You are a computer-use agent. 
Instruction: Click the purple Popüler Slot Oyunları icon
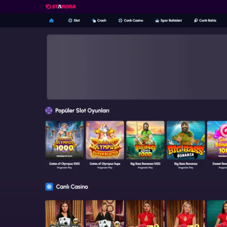point(49,111)
